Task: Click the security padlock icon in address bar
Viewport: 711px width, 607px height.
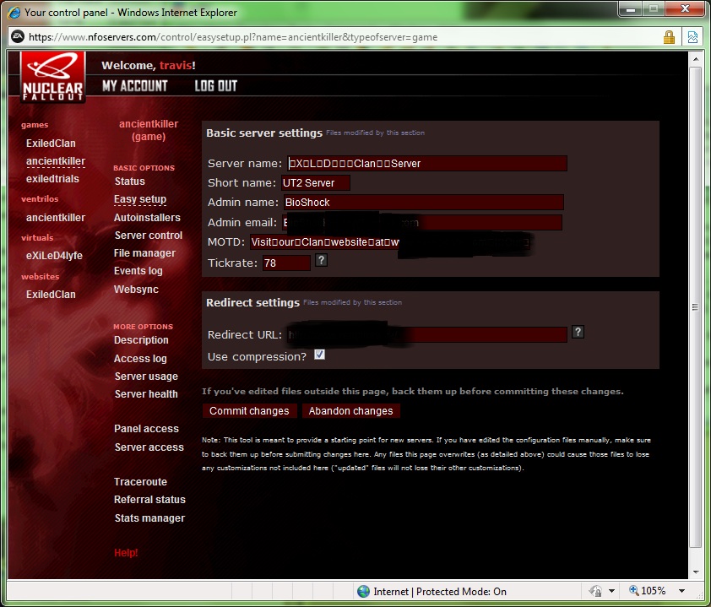Action: 669,37
